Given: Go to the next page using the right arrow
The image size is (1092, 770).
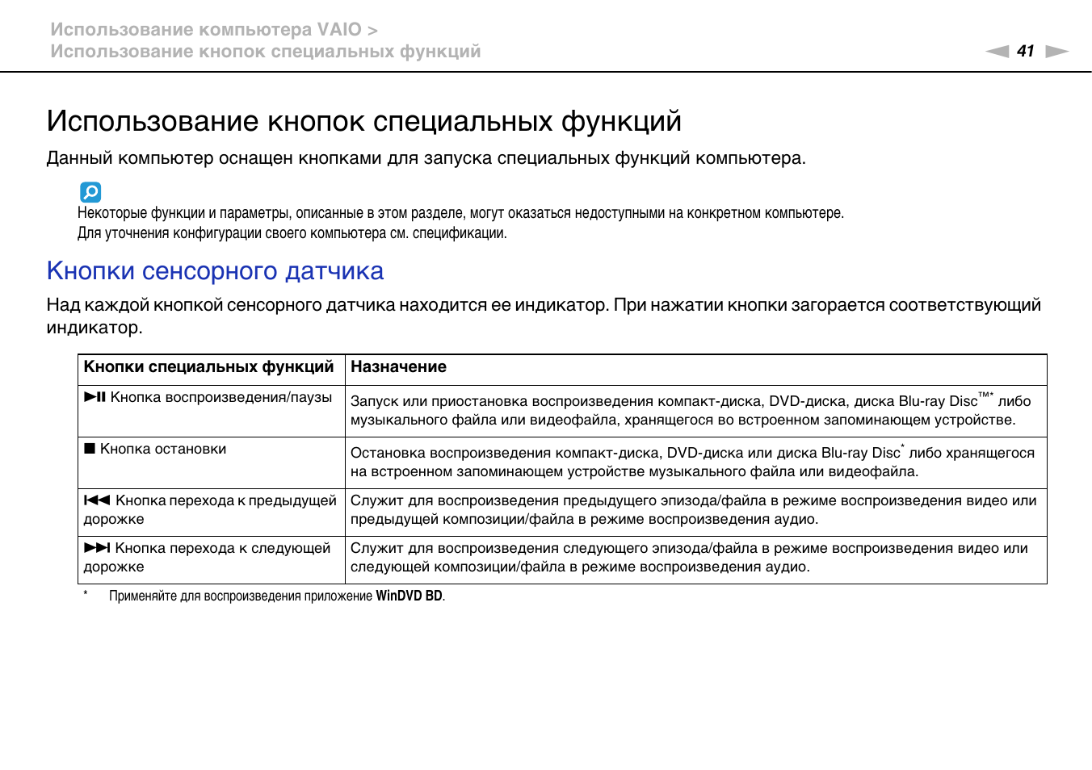Looking at the screenshot, I should [1056, 52].
